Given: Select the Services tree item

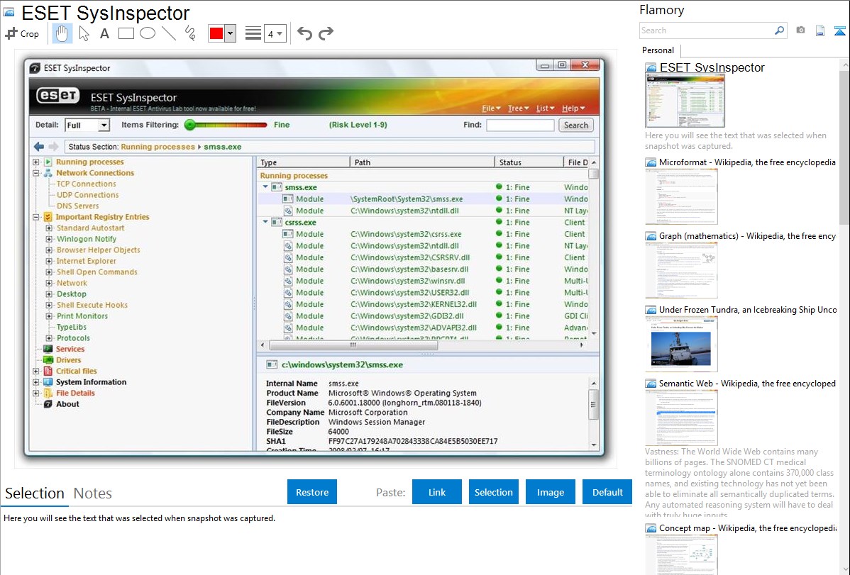Looking at the screenshot, I should click(70, 349).
